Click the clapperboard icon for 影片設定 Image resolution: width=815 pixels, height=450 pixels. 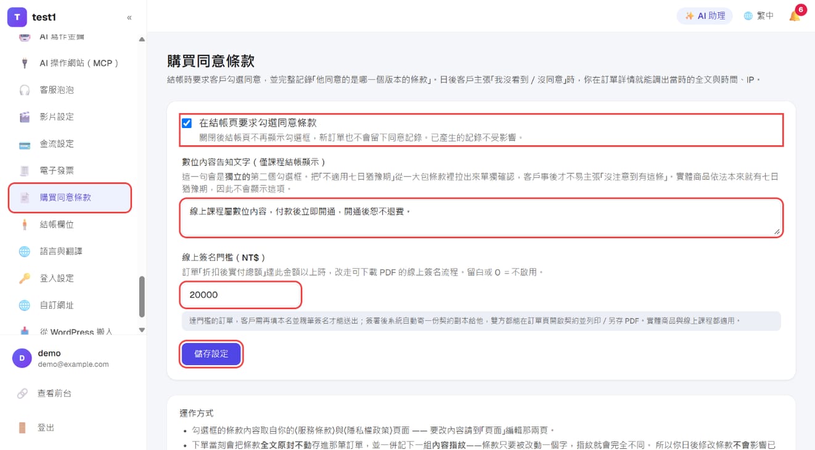25,117
